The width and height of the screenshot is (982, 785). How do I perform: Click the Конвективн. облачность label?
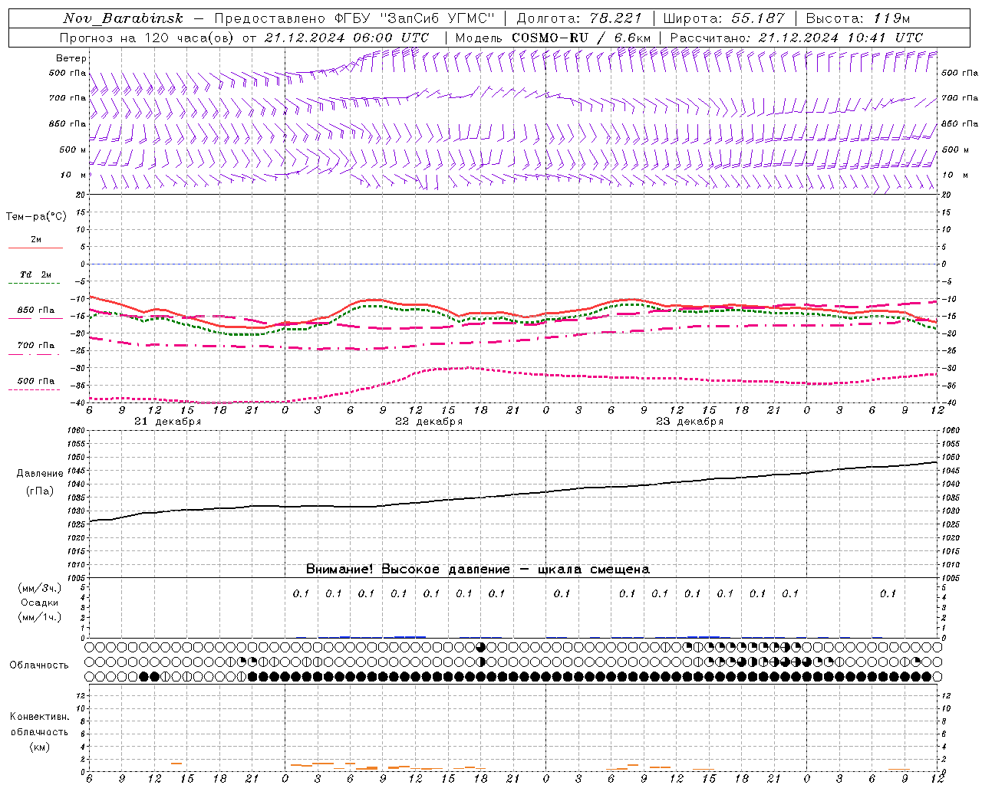tap(39, 724)
